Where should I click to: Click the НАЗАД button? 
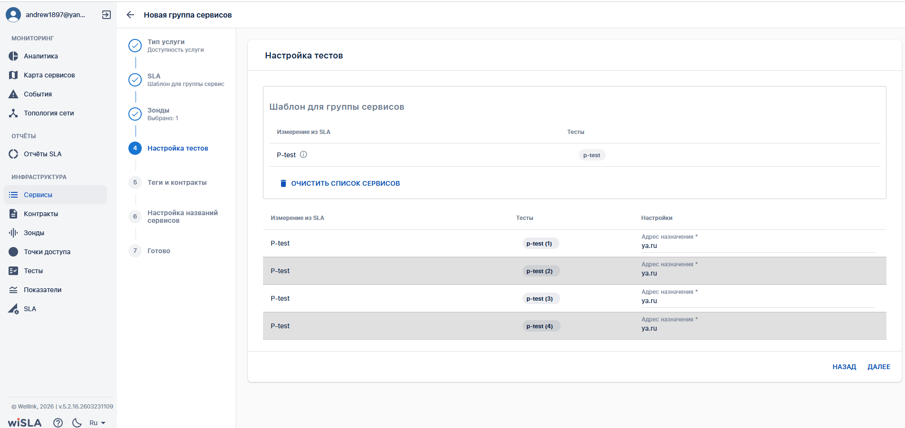[x=844, y=367]
